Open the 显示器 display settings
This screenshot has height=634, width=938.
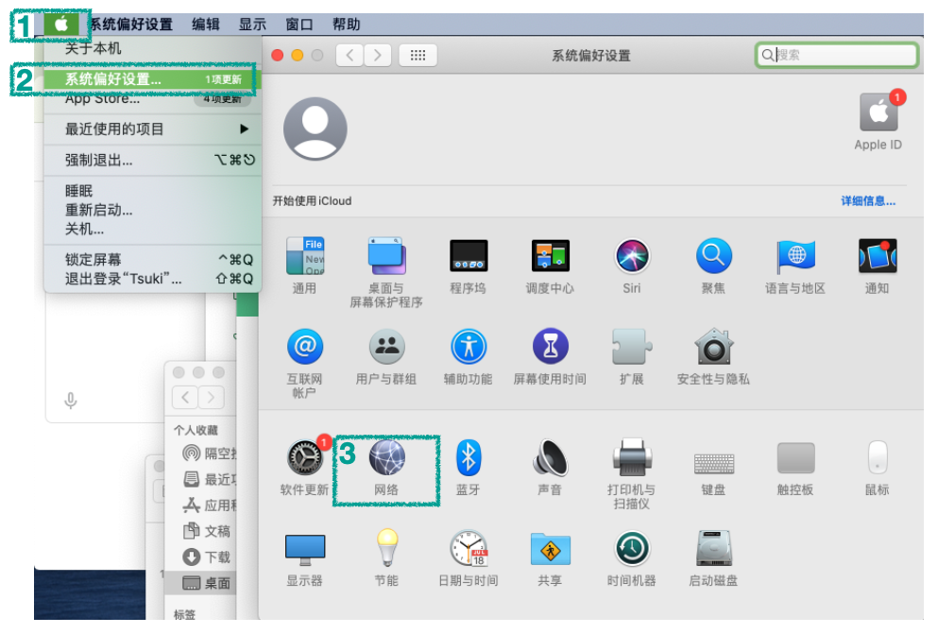(x=304, y=550)
